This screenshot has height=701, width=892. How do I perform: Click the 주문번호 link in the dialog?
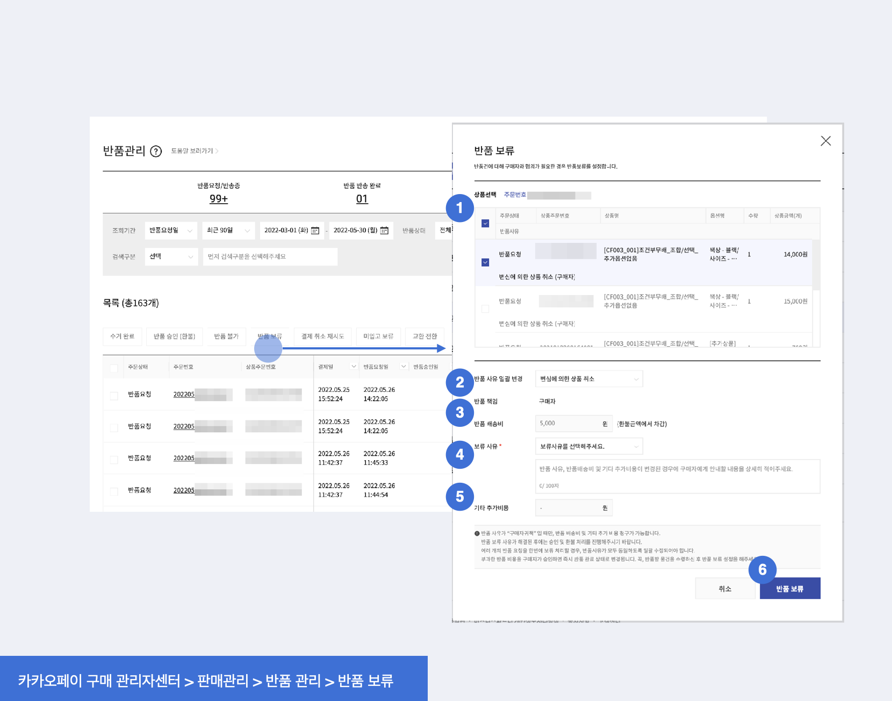click(515, 195)
